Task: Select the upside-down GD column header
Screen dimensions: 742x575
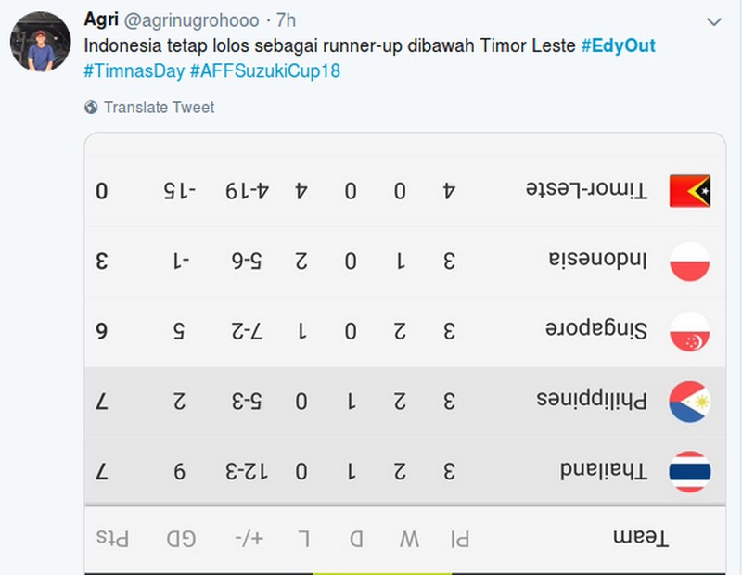Action: (x=181, y=539)
